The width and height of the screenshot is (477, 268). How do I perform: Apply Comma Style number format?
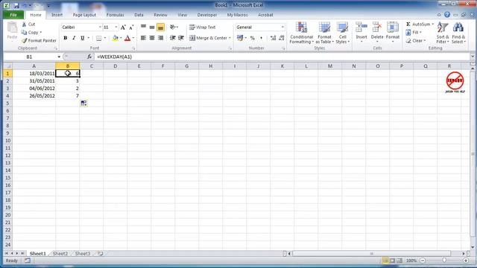point(261,38)
